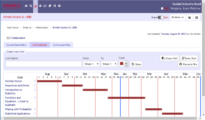Pick the red unit color swatch

tap(122, 64)
